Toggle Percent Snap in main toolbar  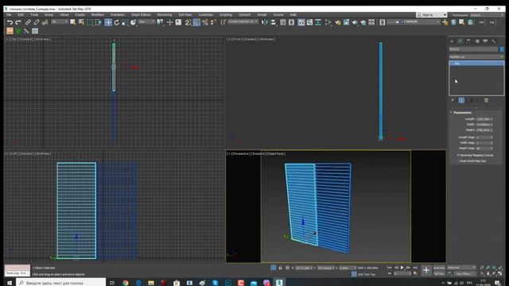pyautogui.click(x=205, y=22)
